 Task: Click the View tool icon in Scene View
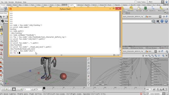(2, 21)
